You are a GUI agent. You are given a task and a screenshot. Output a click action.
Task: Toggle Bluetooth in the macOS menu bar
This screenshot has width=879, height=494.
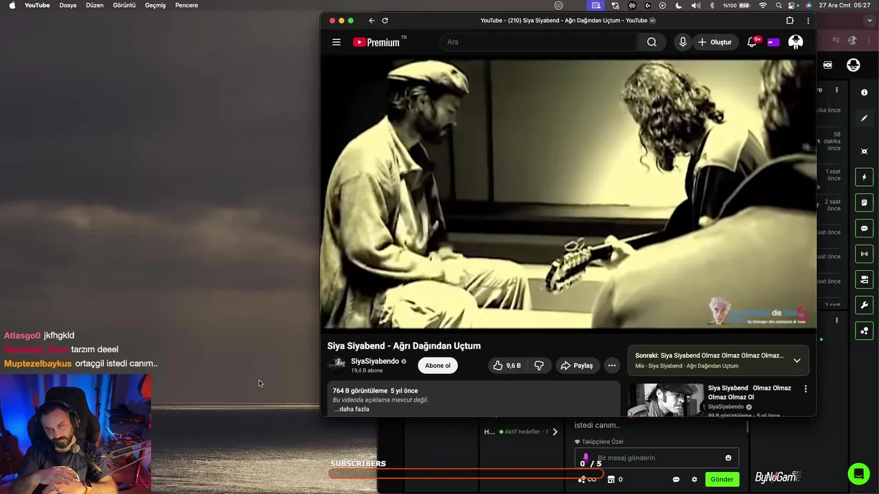tap(711, 5)
